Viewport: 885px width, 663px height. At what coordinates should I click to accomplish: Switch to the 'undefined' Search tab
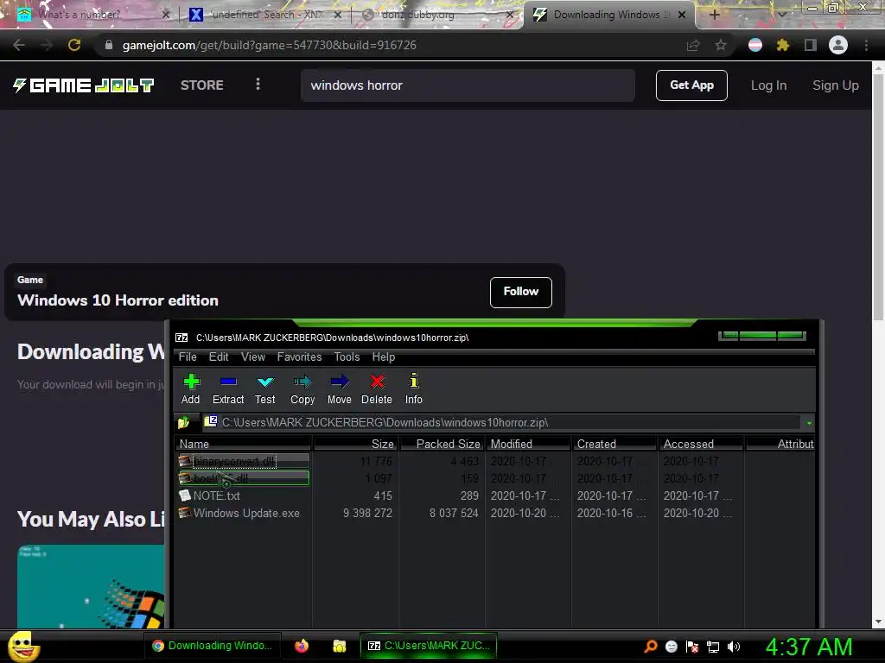[265, 15]
